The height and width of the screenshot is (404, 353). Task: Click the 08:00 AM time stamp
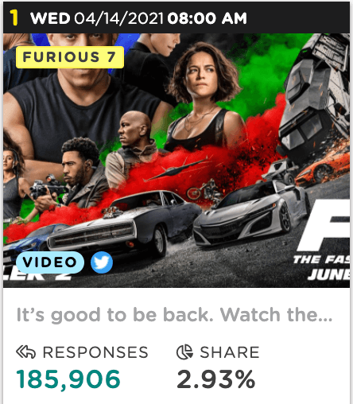tap(207, 18)
